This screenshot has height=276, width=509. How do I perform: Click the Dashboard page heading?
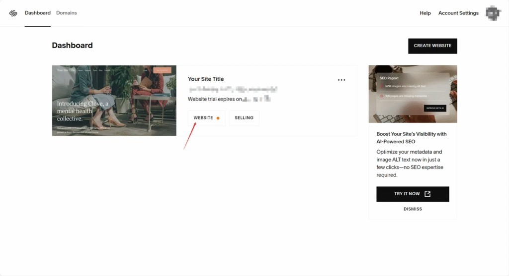pos(72,45)
